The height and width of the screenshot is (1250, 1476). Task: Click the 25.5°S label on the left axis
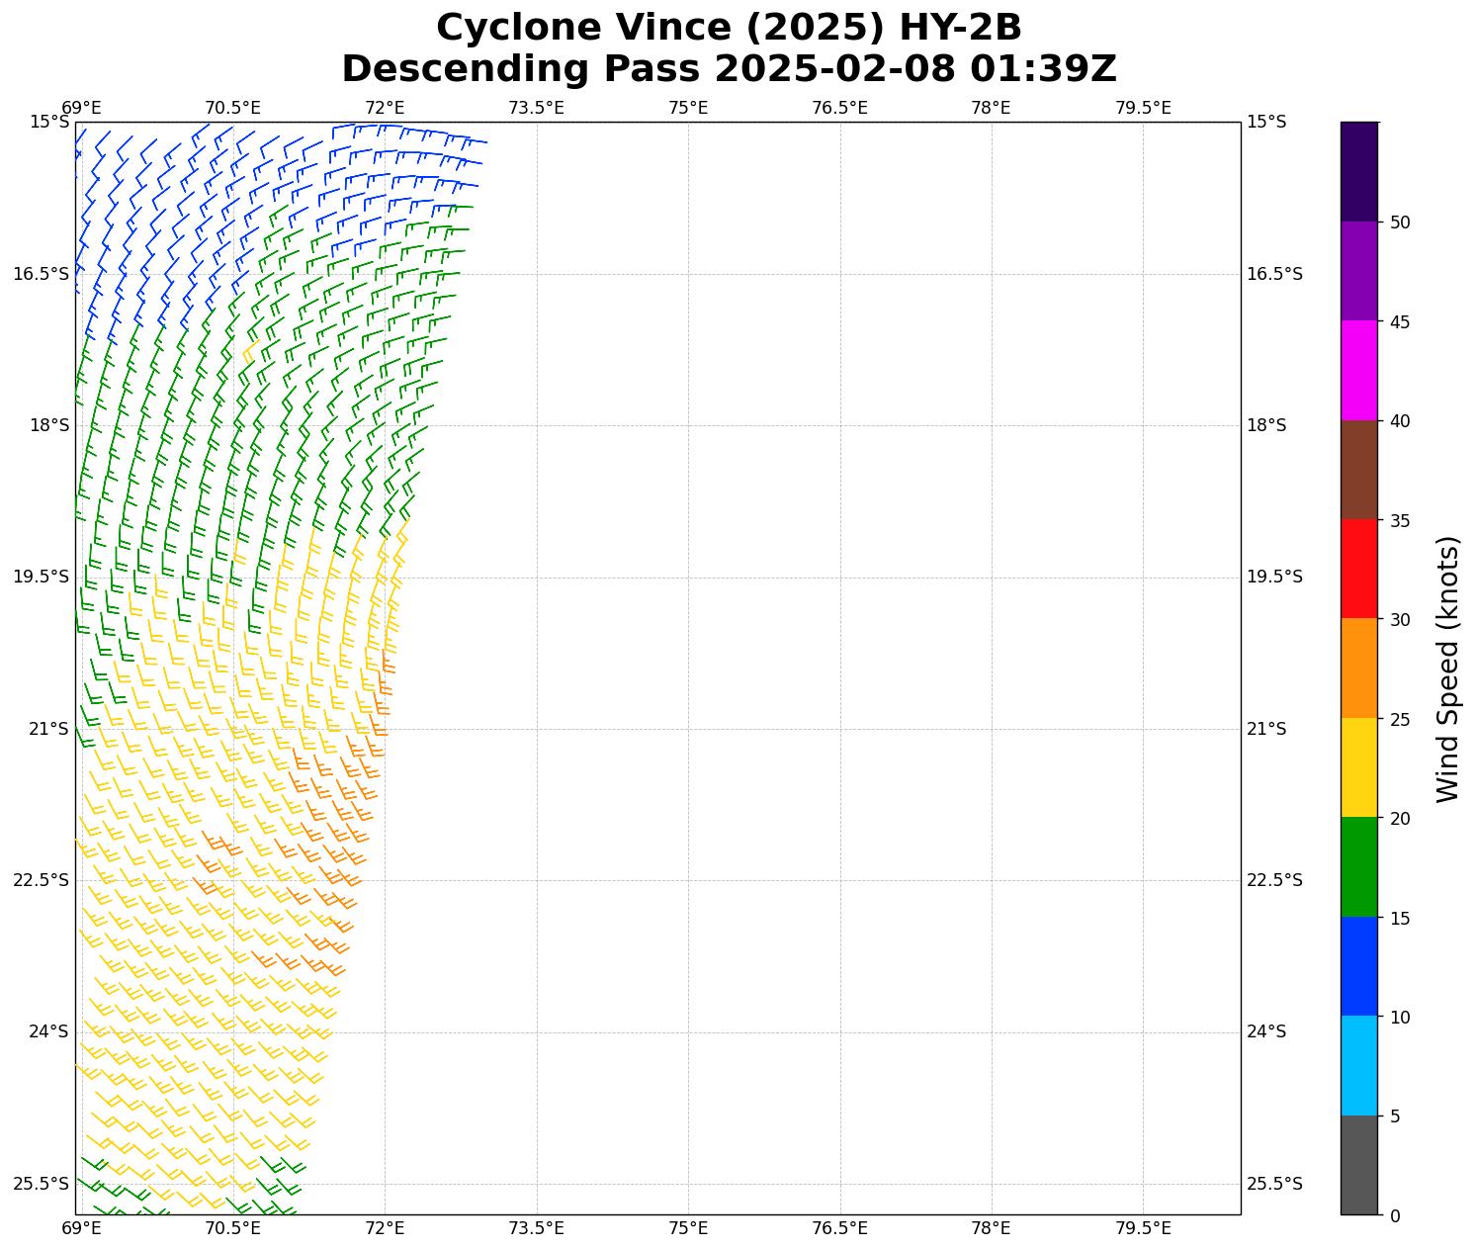click(x=42, y=1184)
